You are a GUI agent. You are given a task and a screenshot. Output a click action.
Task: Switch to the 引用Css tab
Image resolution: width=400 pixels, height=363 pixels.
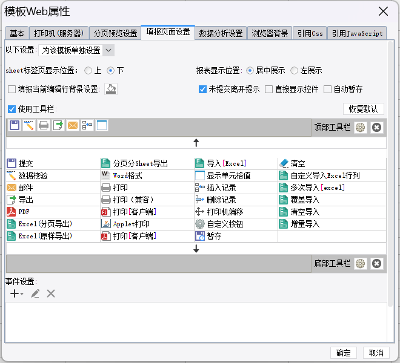310,33
